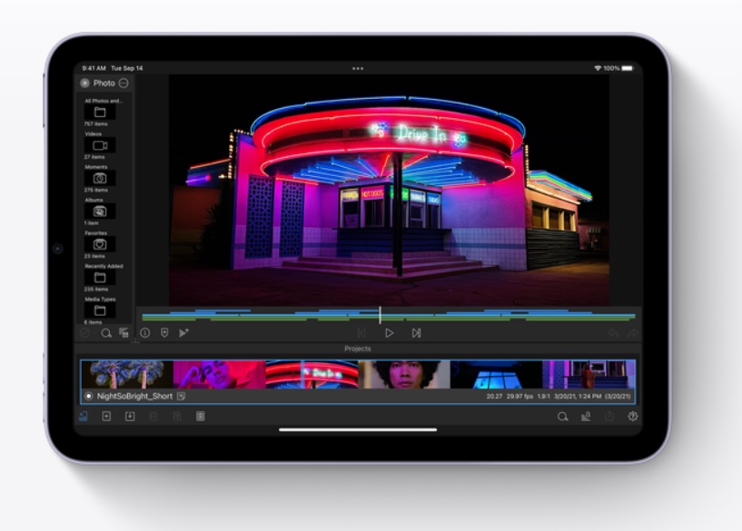Viewport: 742px width, 531px height.
Task: Click the clip info icon
Action: pyautogui.click(x=145, y=333)
